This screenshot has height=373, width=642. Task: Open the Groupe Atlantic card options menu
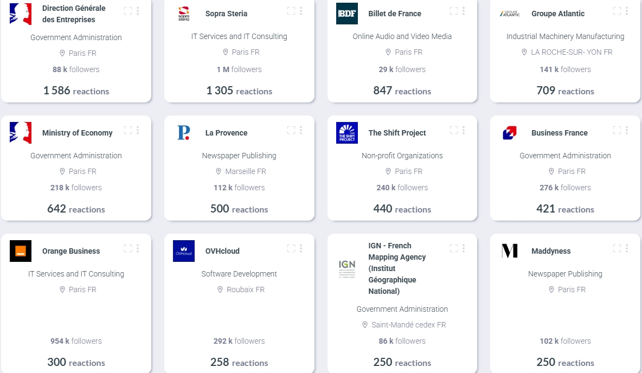point(627,11)
